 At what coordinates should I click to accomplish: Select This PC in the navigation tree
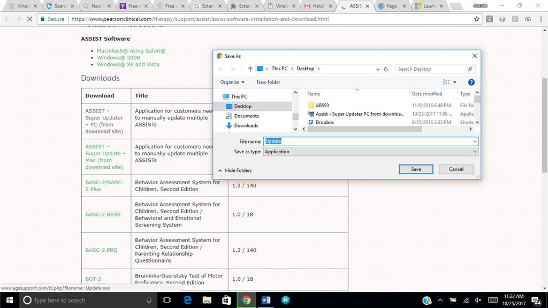click(239, 96)
